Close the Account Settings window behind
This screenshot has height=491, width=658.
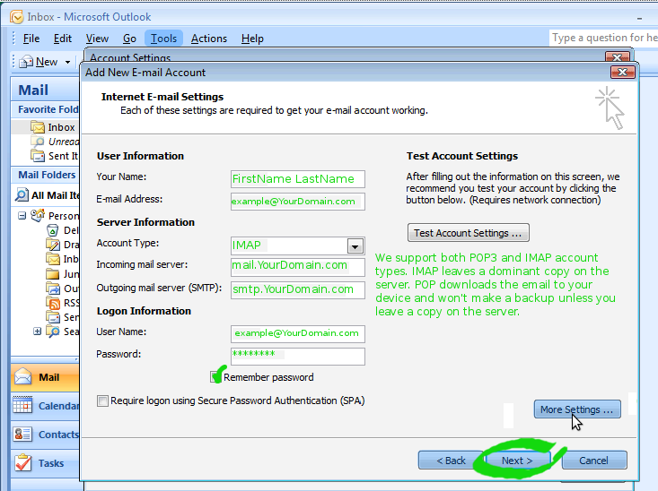click(618, 57)
